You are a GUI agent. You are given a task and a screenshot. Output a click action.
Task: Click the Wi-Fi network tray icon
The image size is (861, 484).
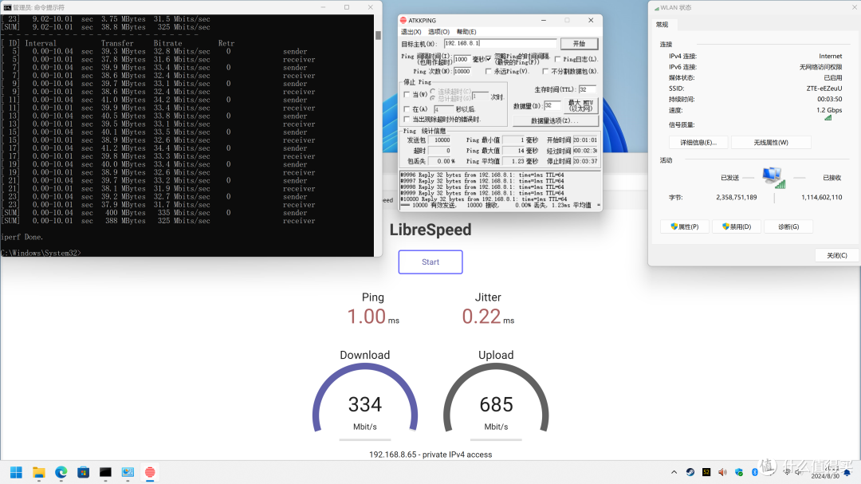coord(787,471)
